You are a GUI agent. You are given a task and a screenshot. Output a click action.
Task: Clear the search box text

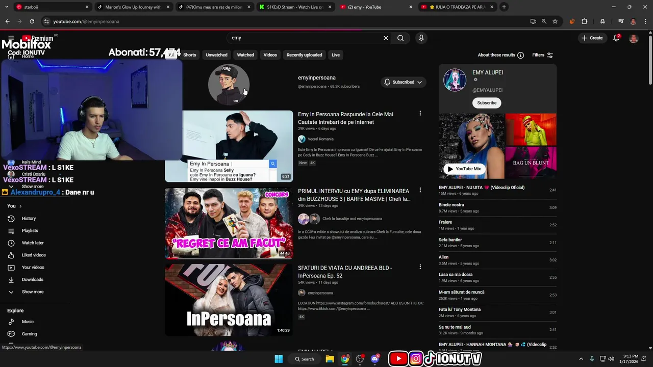point(386,38)
